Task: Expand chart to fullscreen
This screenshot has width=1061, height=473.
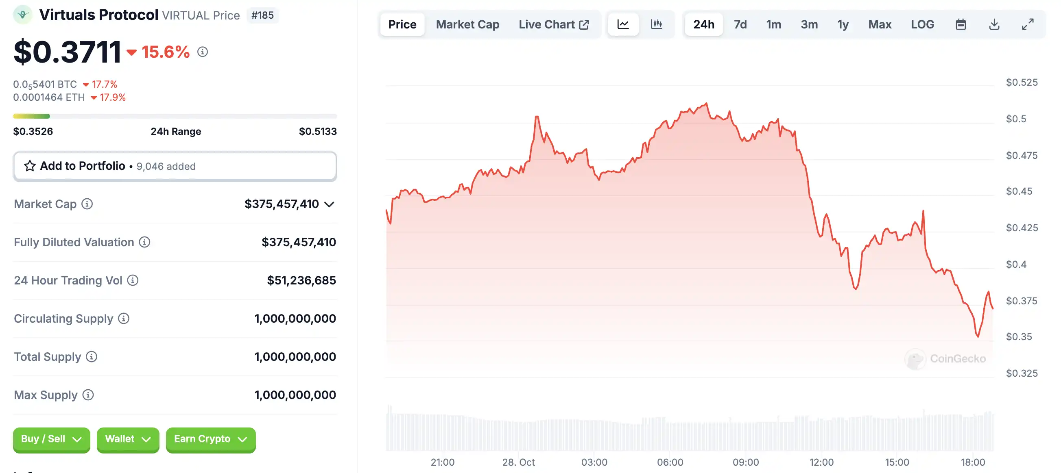Action: click(x=1028, y=25)
